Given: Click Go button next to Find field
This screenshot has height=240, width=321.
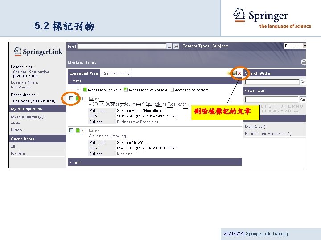Looking at the screenshot, I should pyautogui.click(x=176, y=46).
